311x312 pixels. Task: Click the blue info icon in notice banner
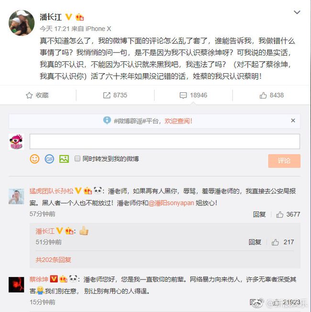[107, 120]
